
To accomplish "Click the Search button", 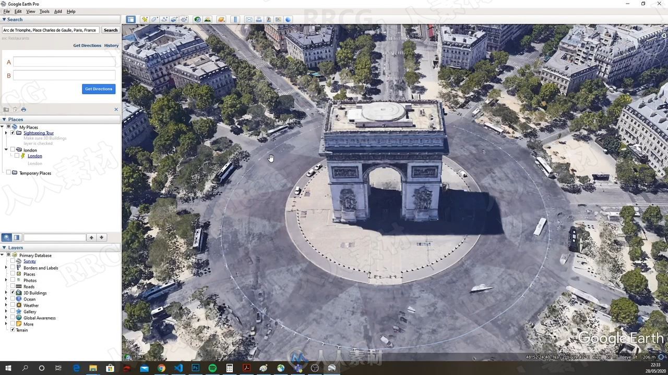I will tap(111, 30).
